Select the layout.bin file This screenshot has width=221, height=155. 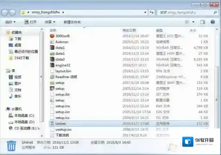coord(63,71)
